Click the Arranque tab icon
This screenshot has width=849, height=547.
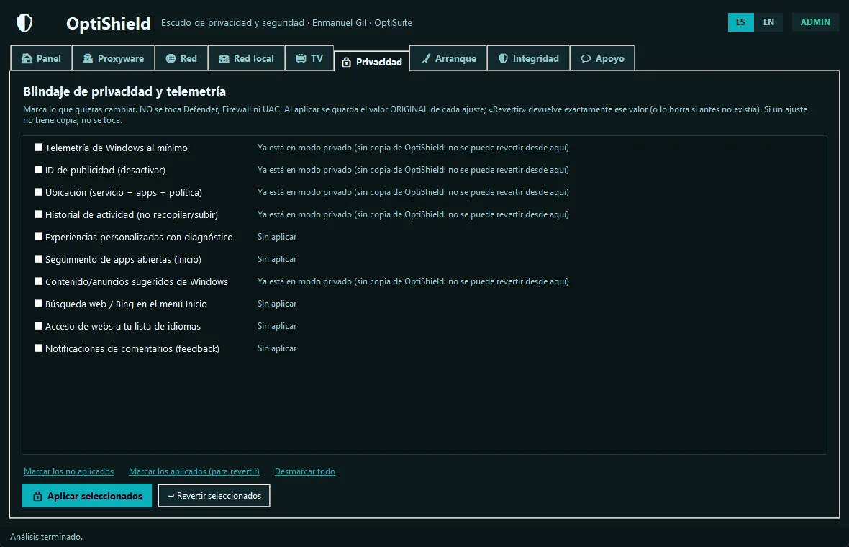pos(426,58)
